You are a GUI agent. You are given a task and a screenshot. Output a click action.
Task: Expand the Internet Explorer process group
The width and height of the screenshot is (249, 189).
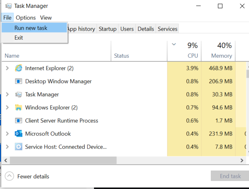tap(7, 68)
